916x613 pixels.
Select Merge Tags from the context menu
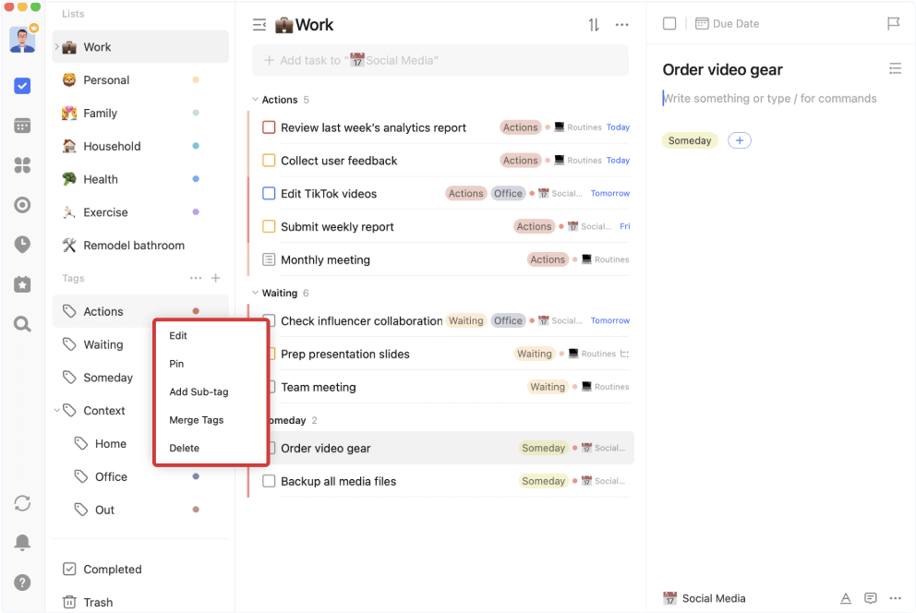tap(196, 419)
